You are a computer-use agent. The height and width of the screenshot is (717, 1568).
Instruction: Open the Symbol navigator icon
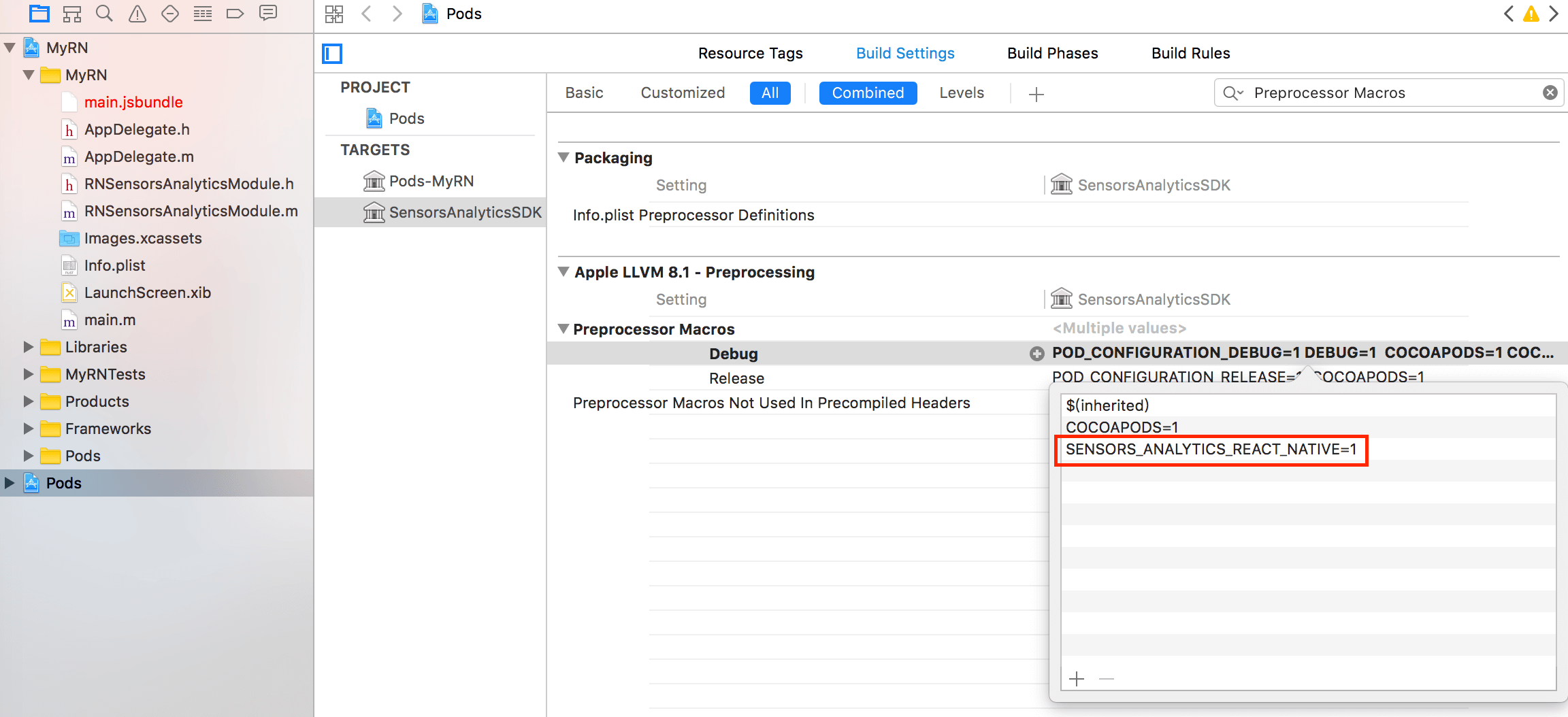point(72,14)
